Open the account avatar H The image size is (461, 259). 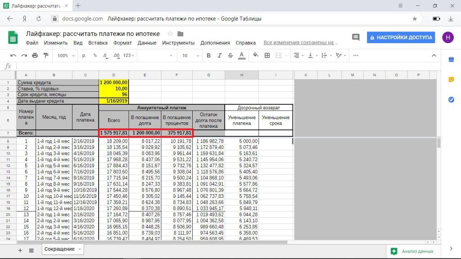pyautogui.click(x=448, y=37)
